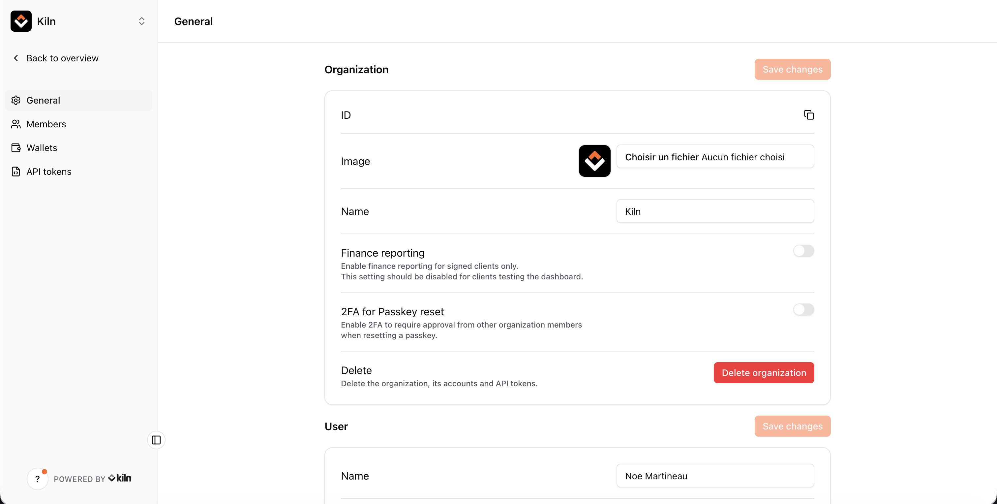Open Wallets settings page

coord(42,148)
